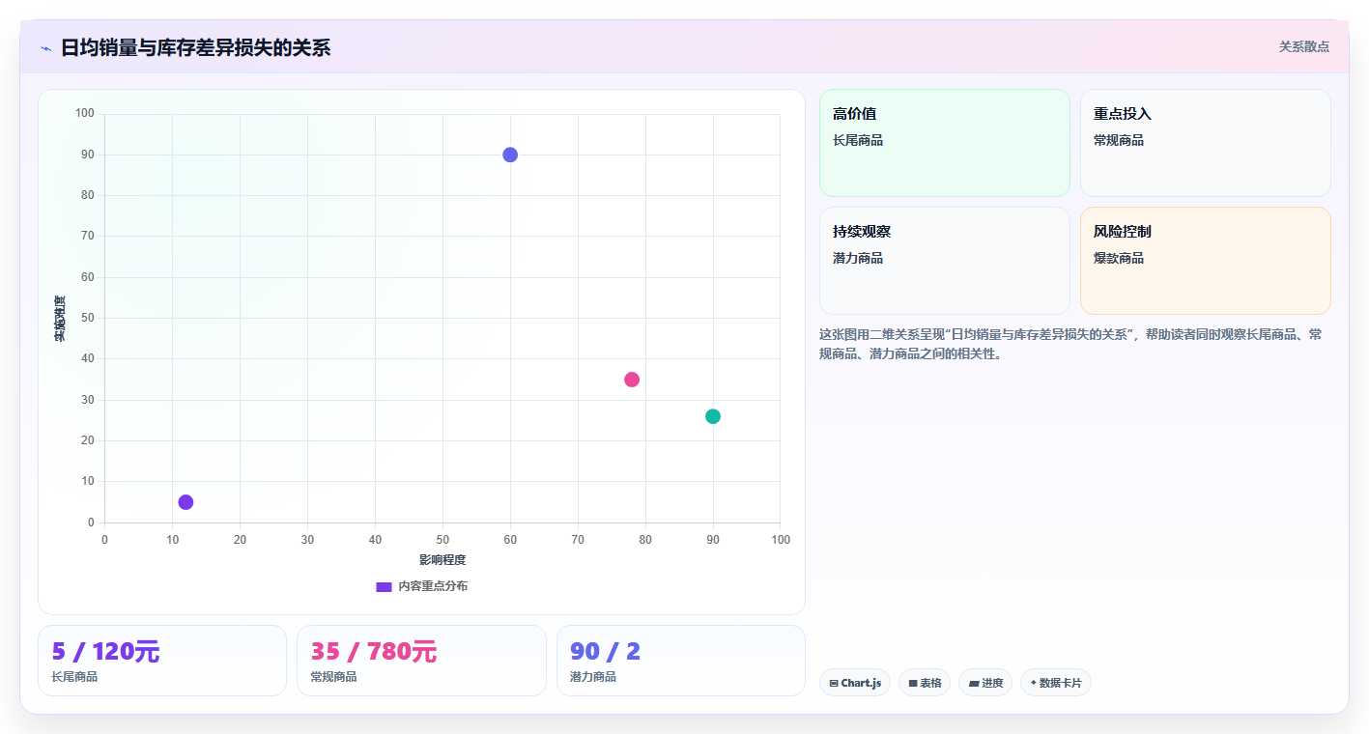Click the 90 / 2 stat value
The image size is (1369, 734).
[x=605, y=652]
